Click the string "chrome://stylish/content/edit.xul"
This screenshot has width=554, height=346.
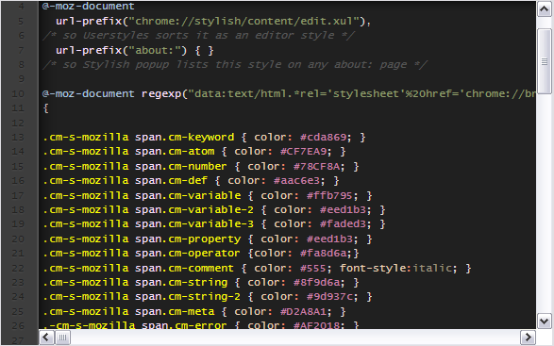(243, 21)
